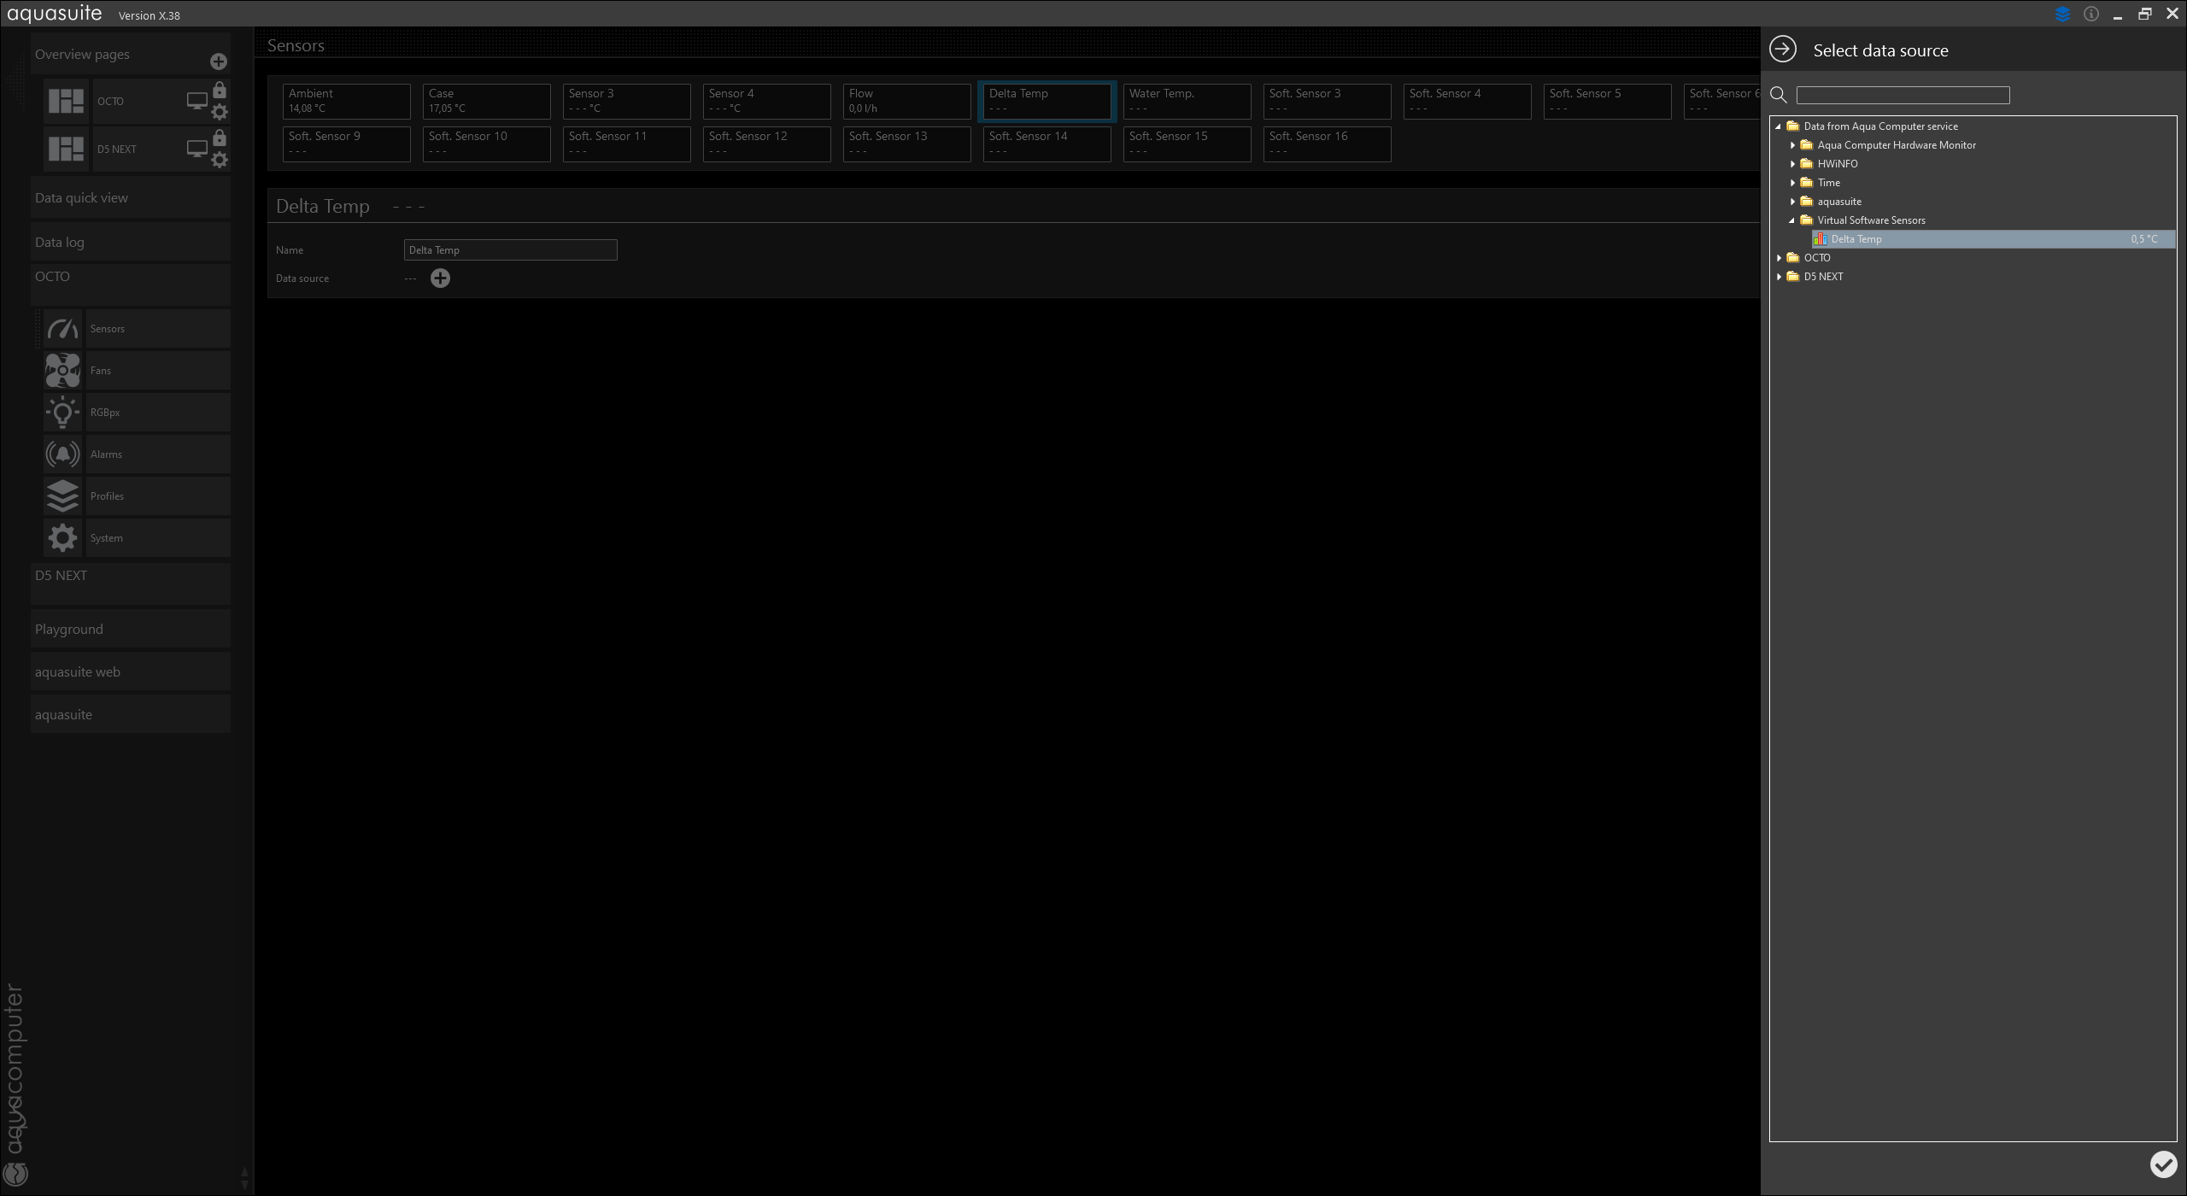Open the System gear icon
The height and width of the screenshot is (1196, 2187).
click(x=62, y=538)
